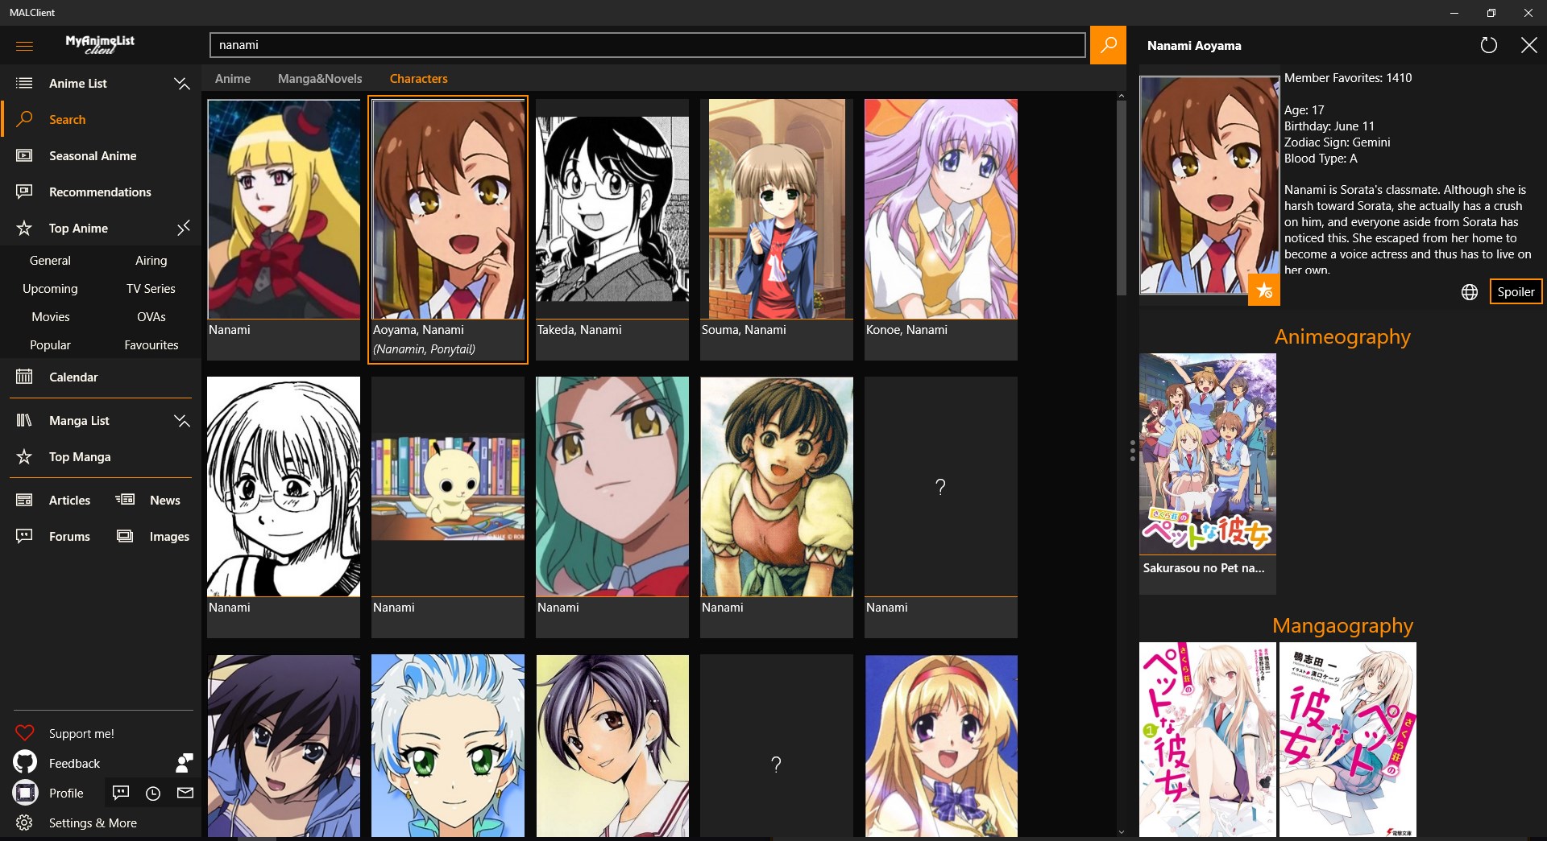Open Manga List from sidebar
Screen dimensions: 1547x841
[79, 421]
